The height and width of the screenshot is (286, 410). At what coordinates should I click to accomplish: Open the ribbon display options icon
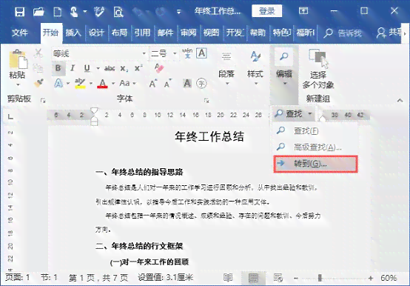pyautogui.click(x=303, y=10)
